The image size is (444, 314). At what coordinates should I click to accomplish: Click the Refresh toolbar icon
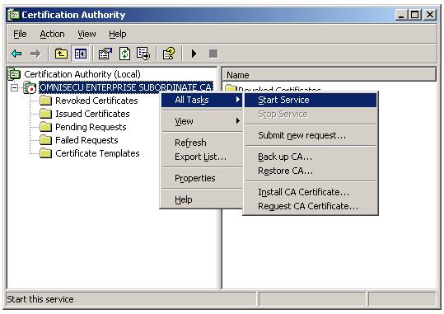click(x=124, y=54)
